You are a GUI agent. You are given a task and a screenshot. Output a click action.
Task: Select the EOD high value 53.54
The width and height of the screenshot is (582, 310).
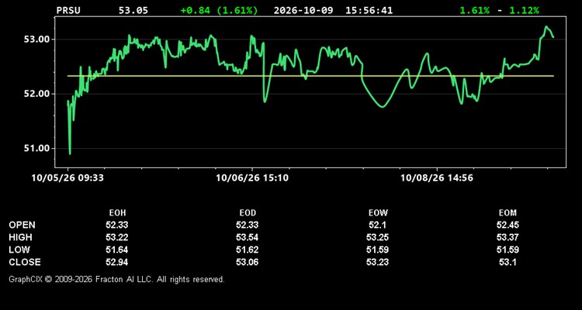(x=248, y=237)
